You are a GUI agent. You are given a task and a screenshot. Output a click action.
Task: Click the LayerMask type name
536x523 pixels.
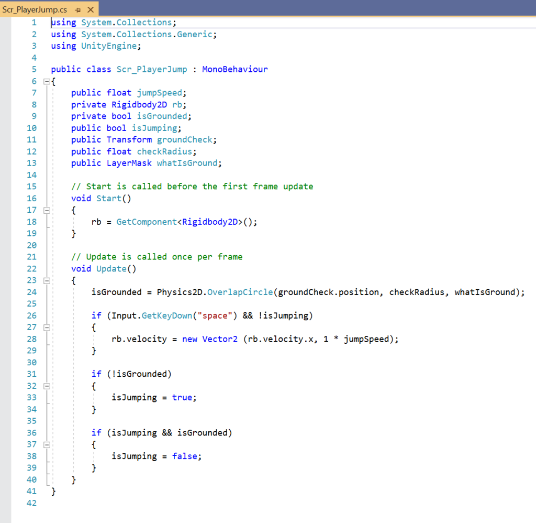(129, 163)
